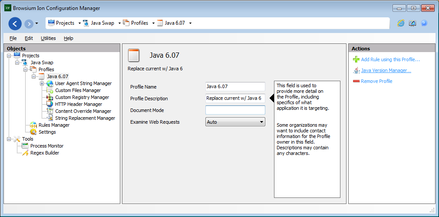Collapse the Java 6.07 tree node
This screenshot has height=217, width=439.
(33, 76)
